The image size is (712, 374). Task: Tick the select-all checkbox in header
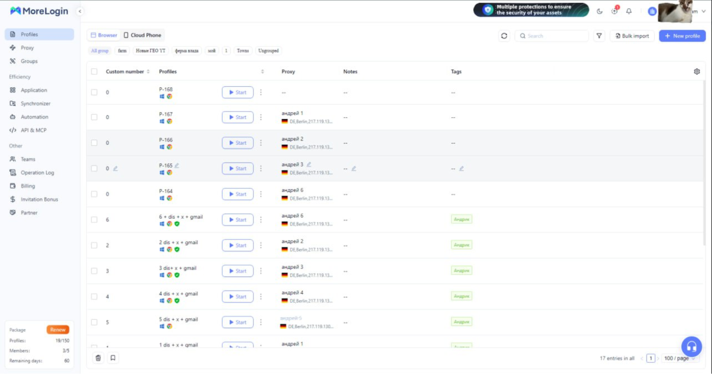94,72
